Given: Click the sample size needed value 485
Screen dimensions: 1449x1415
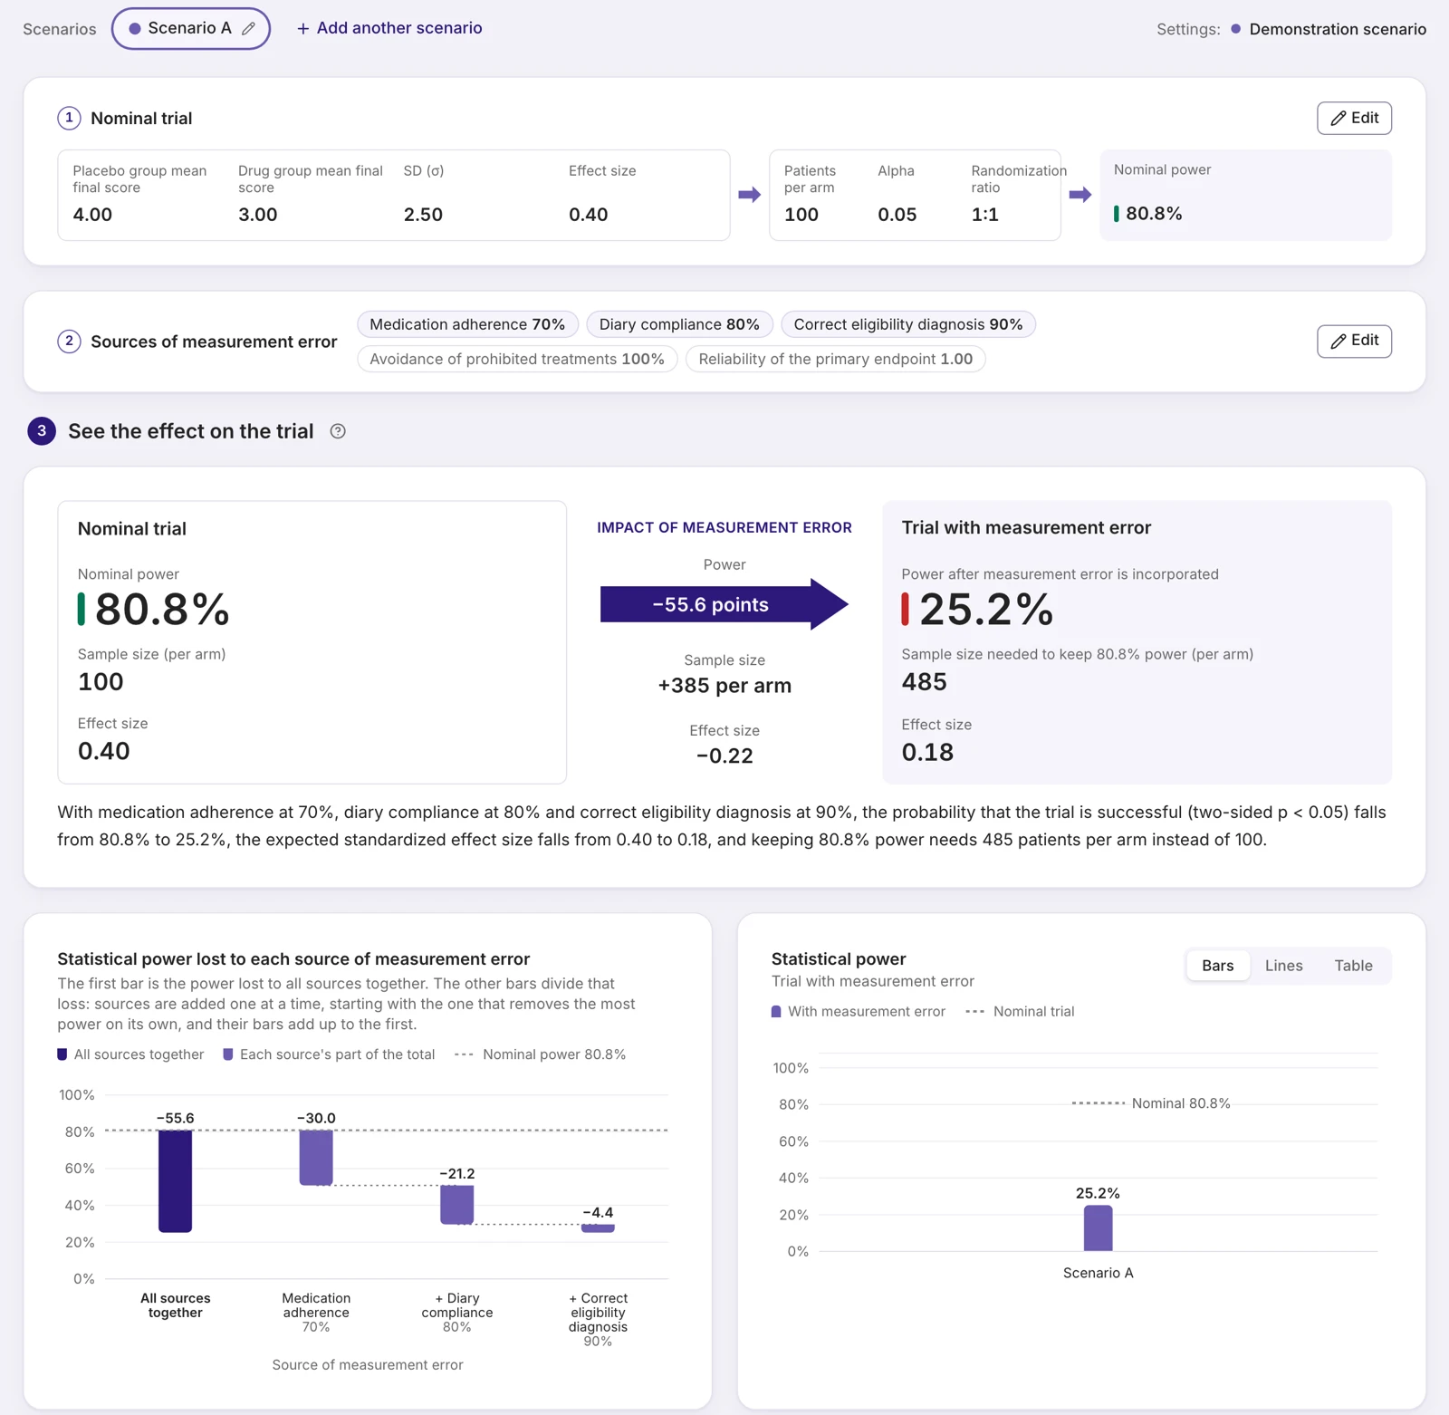Looking at the screenshot, I should pos(925,682).
